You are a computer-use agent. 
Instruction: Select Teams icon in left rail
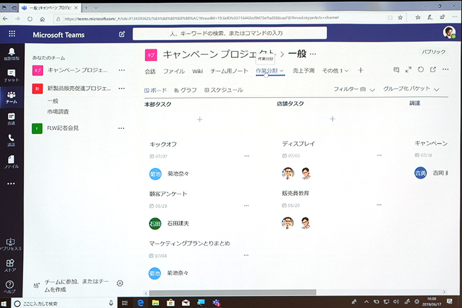coord(12,97)
